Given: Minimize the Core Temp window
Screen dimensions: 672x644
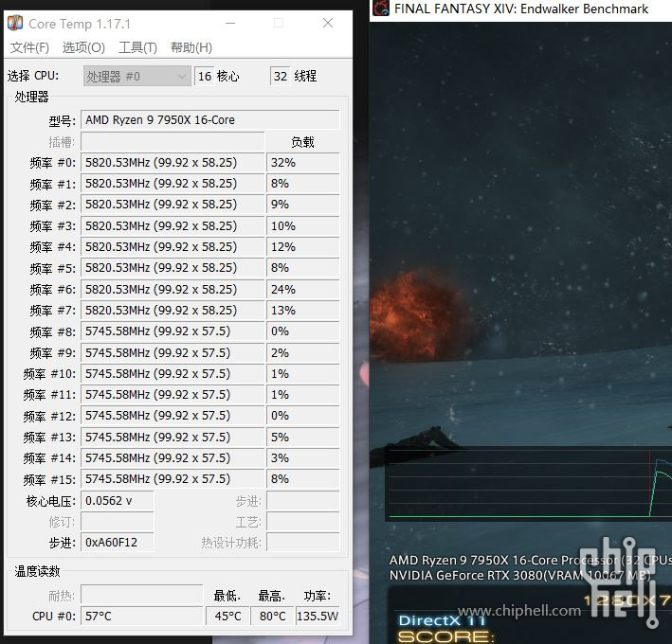Looking at the screenshot, I should click(230, 23).
